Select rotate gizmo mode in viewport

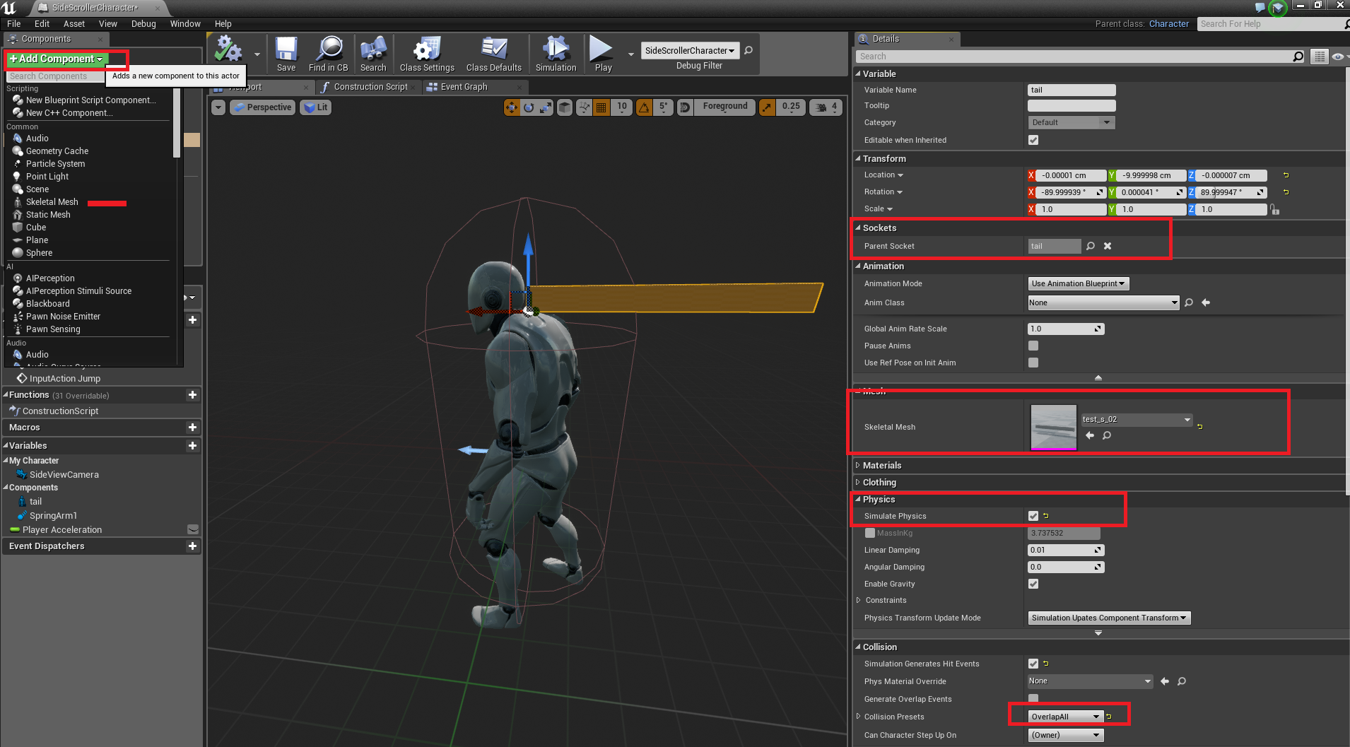click(x=529, y=107)
